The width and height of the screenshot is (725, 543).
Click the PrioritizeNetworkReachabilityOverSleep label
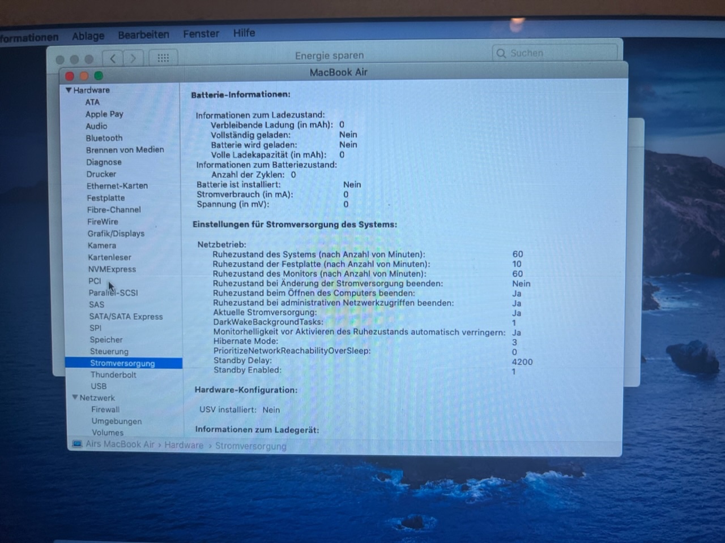pyautogui.click(x=292, y=351)
